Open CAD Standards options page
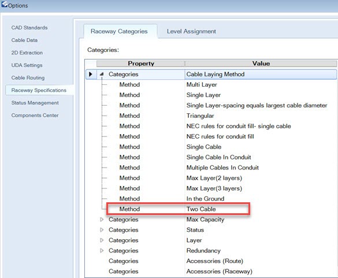 pyautogui.click(x=29, y=28)
